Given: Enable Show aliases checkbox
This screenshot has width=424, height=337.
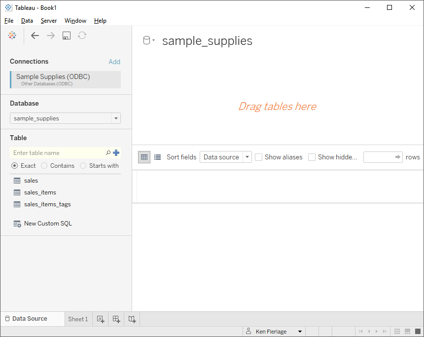Looking at the screenshot, I should tap(258, 157).
